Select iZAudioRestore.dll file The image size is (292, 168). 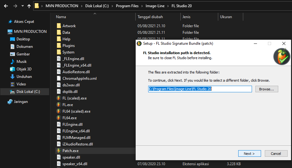tap(78, 144)
